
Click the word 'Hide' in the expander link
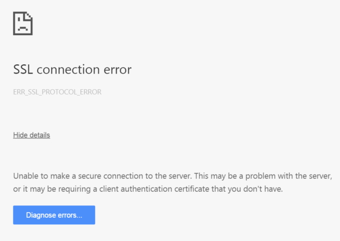(x=21, y=135)
